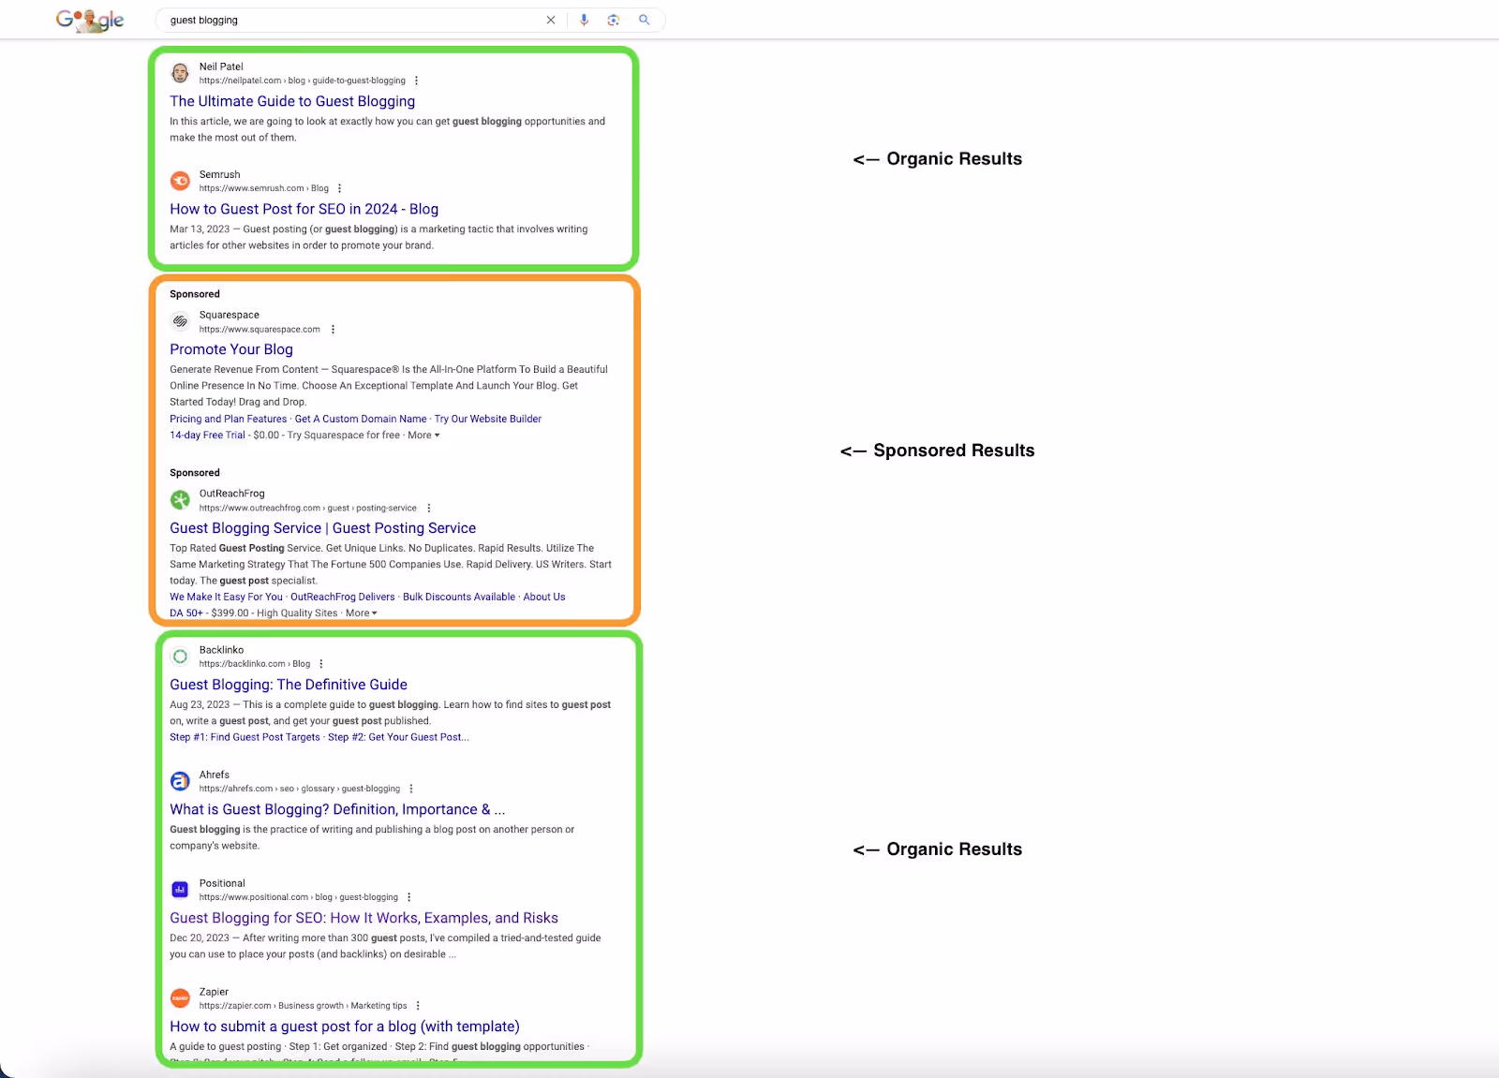This screenshot has width=1499, height=1078.
Task: Open 'Guest Blogging Service | Guest Posting Service' ad
Action: (322, 528)
